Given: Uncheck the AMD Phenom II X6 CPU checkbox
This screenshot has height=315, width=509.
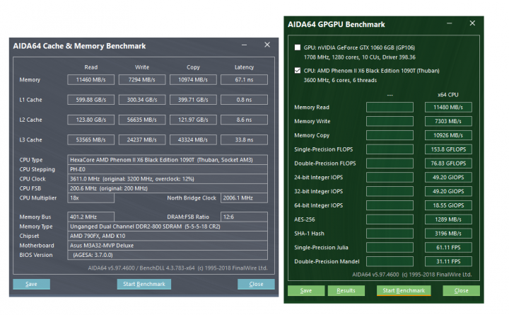Looking at the screenshot, I should tap(298, 71).
